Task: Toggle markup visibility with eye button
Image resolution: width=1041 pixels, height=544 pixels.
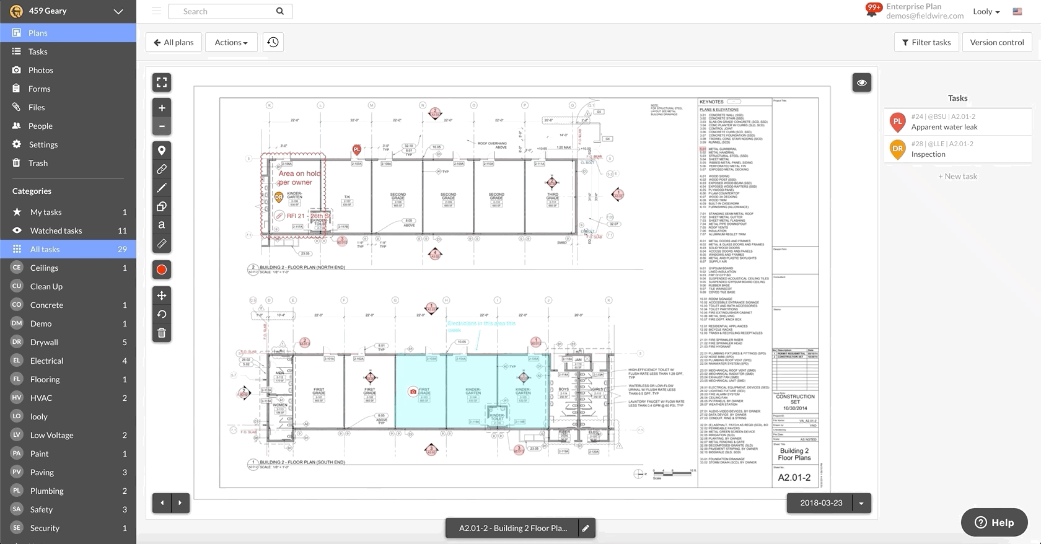Action: coord(861,82)
